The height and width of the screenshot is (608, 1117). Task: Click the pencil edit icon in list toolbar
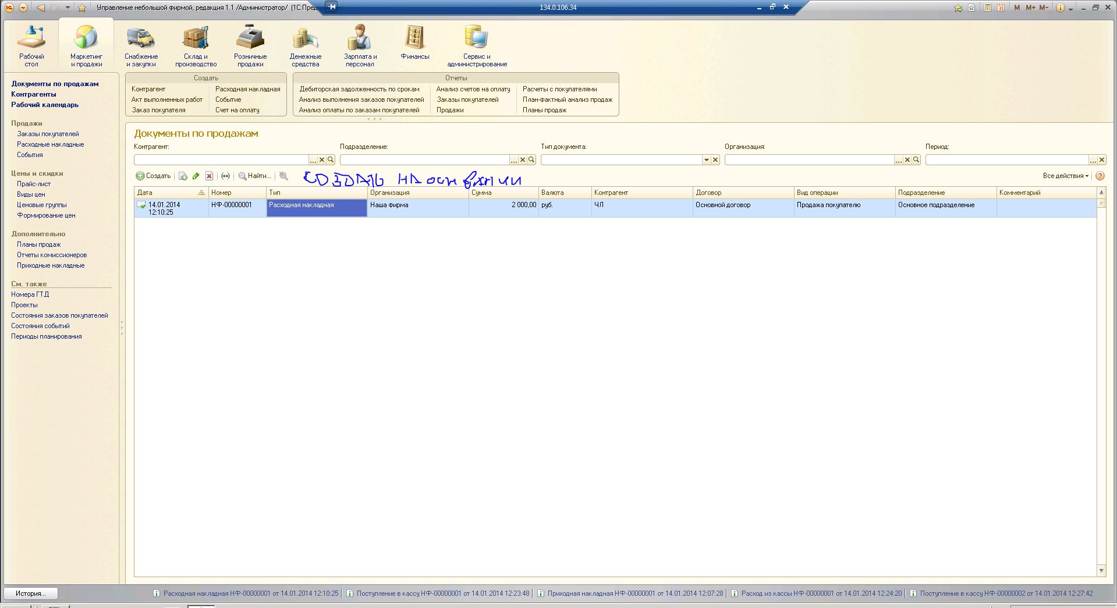tap(196, 176)
